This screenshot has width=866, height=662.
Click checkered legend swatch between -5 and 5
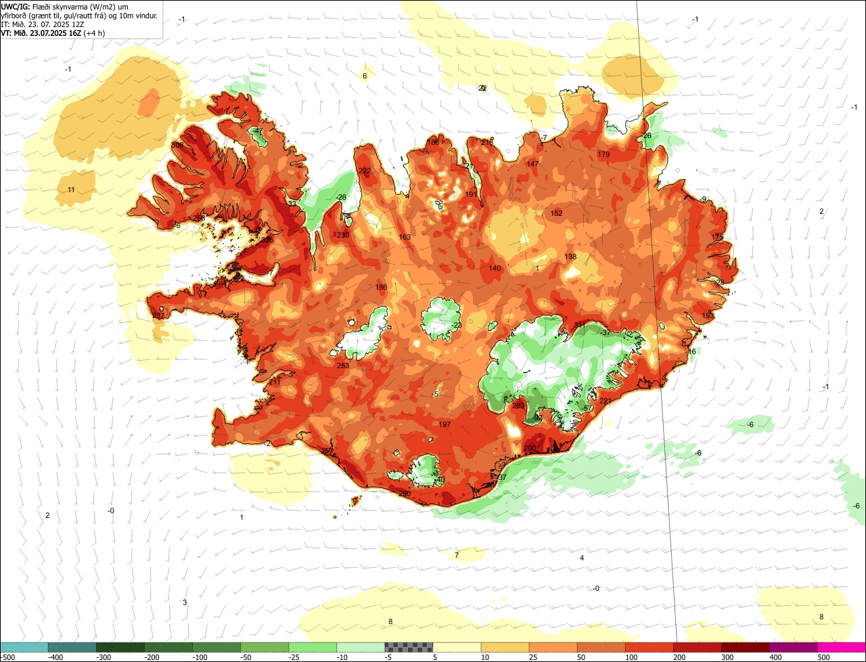click(409, 647)
